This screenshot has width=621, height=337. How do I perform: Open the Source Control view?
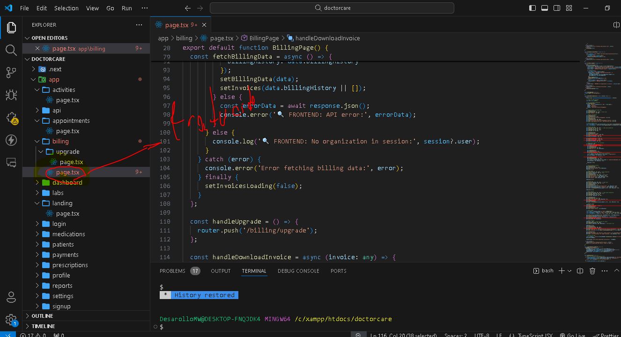(x=11, y=72)
